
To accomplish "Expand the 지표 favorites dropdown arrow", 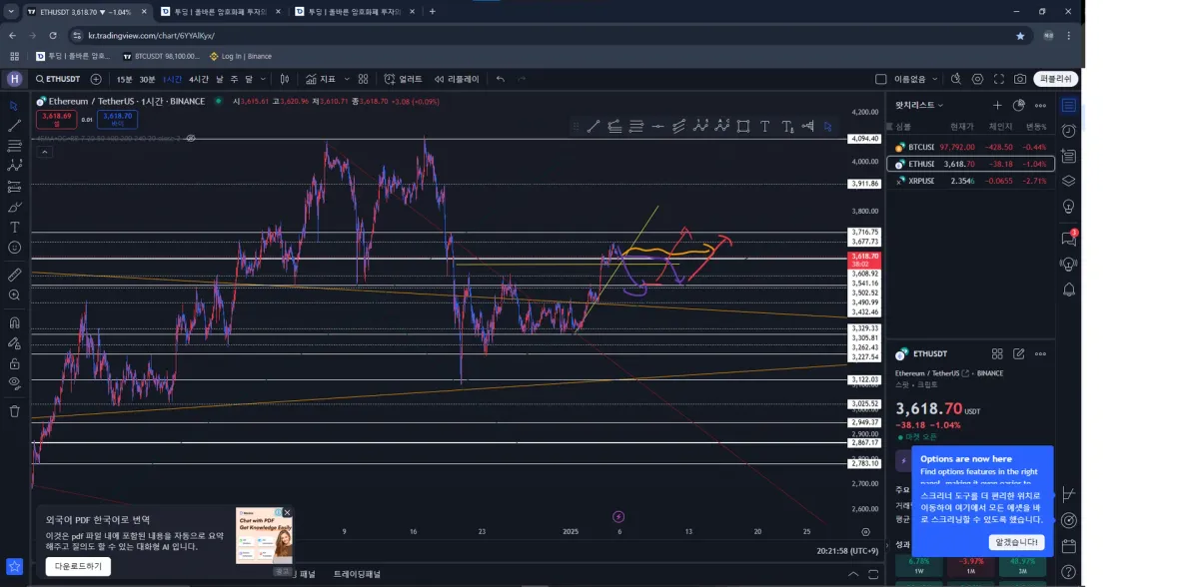I will click(345, 79).
